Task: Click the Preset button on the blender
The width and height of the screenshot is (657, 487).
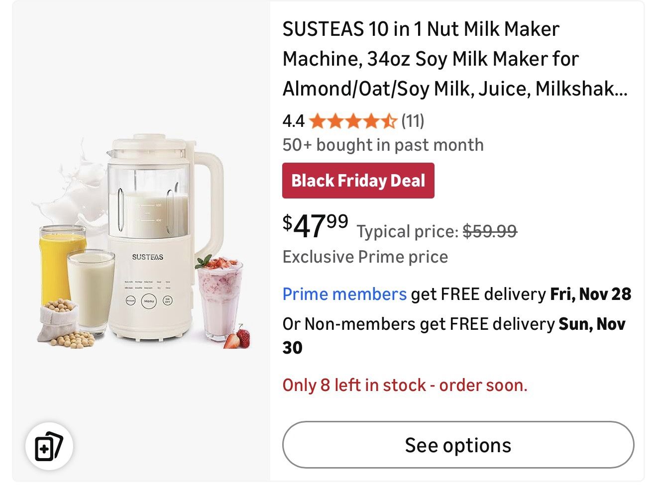Action: tap(130, 301)
